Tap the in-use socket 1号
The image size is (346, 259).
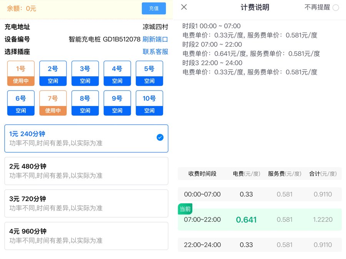tap(21, 73)
